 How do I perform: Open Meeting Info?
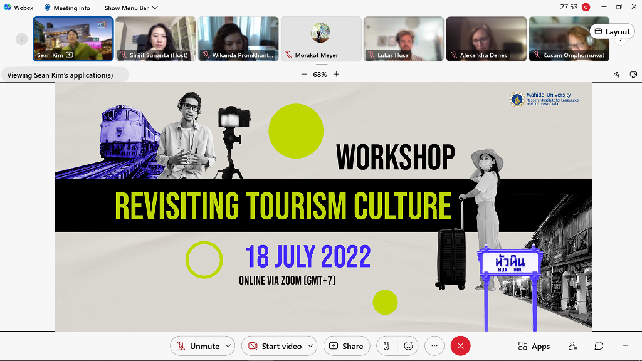click(67, 8)
